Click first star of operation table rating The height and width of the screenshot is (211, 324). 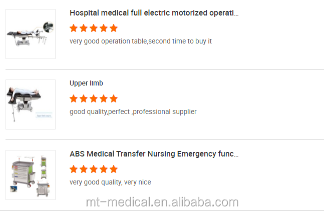tap(74, 28)
